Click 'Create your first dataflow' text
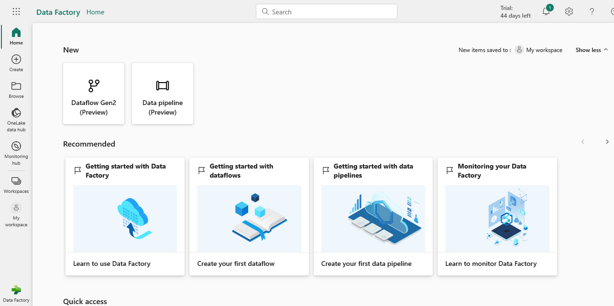The image size is (614, 306). (236, 264)
